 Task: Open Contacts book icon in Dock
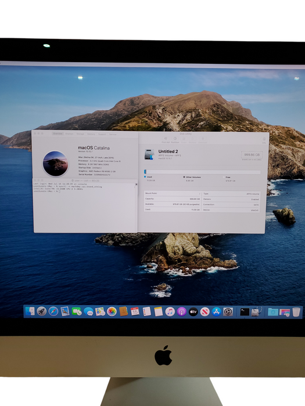click(x=123, y=311)
